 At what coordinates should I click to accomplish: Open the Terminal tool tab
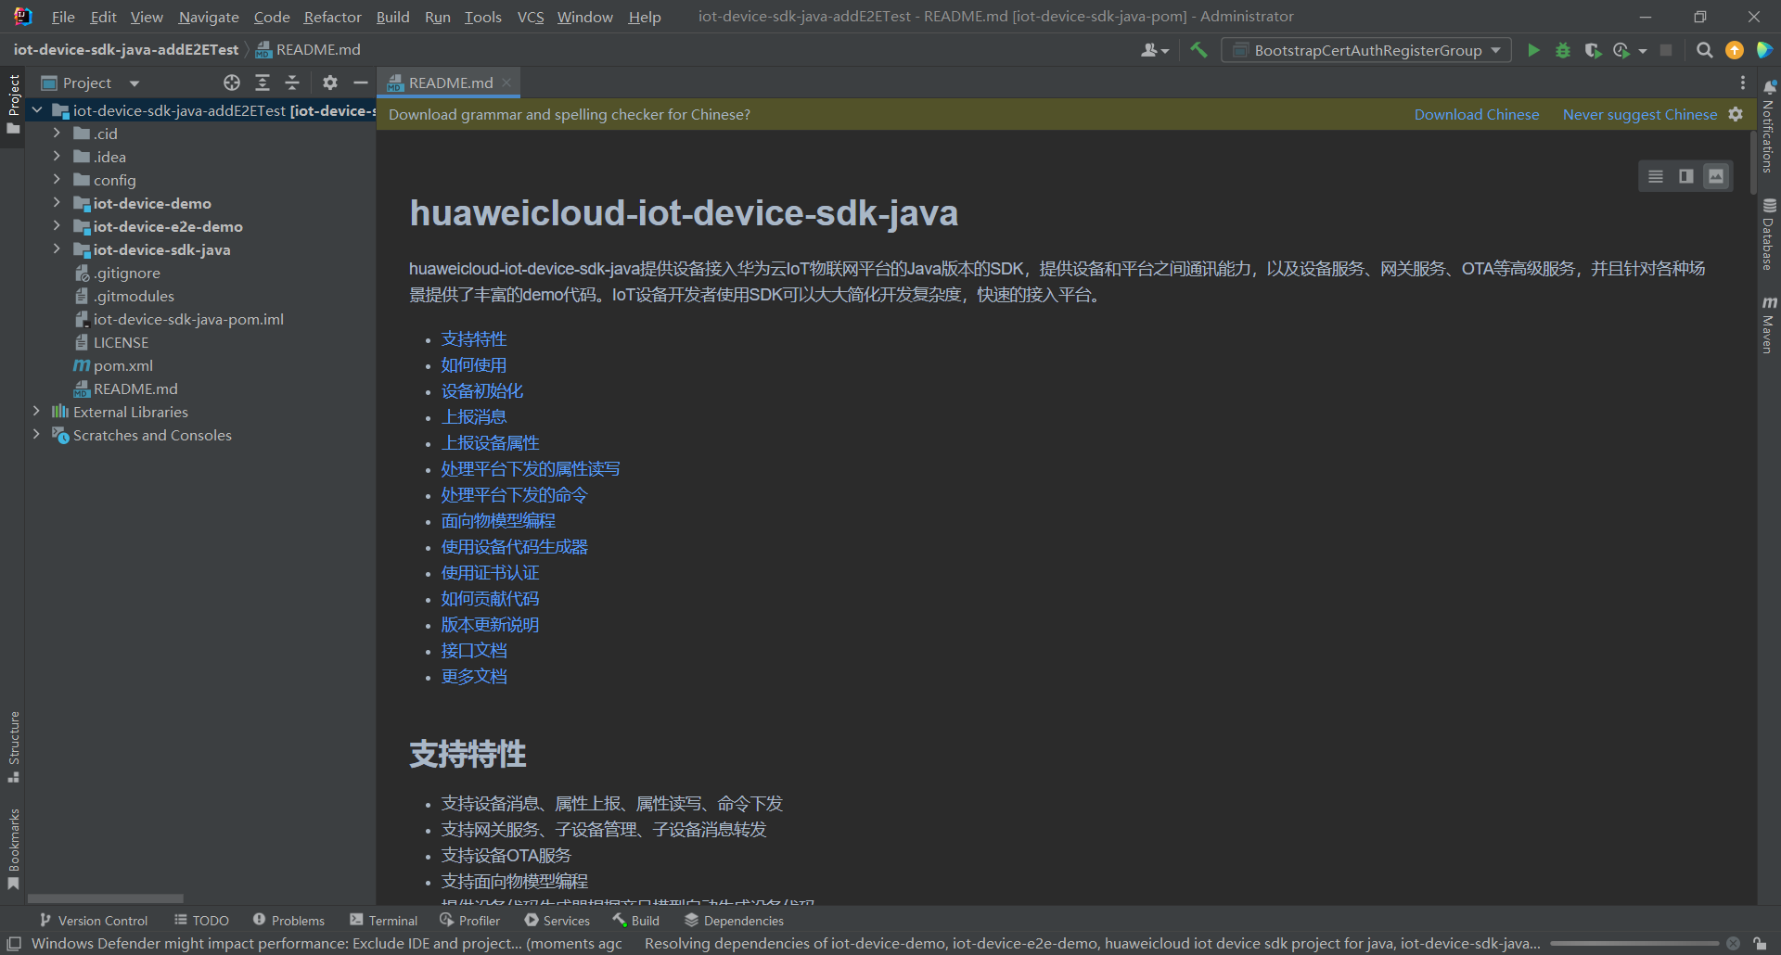coord(383,921)
